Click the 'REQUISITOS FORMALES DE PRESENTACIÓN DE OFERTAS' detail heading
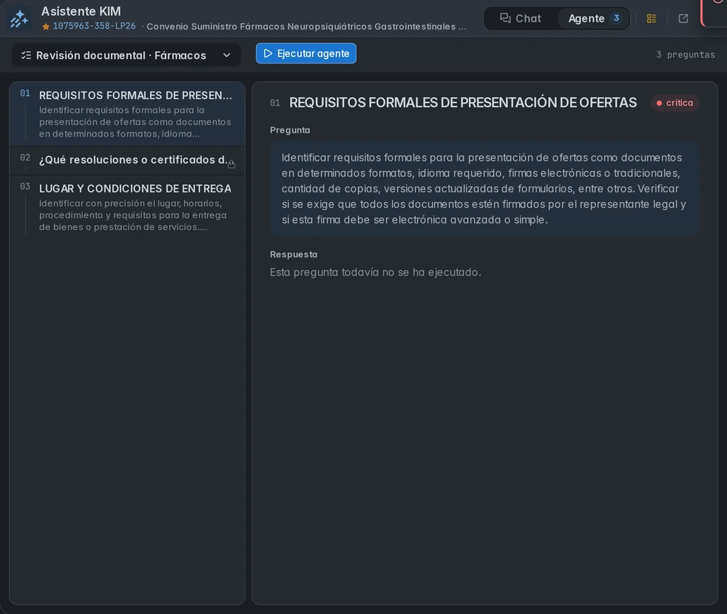This screenshot has width=727, height=614. (x=463, y=103)
